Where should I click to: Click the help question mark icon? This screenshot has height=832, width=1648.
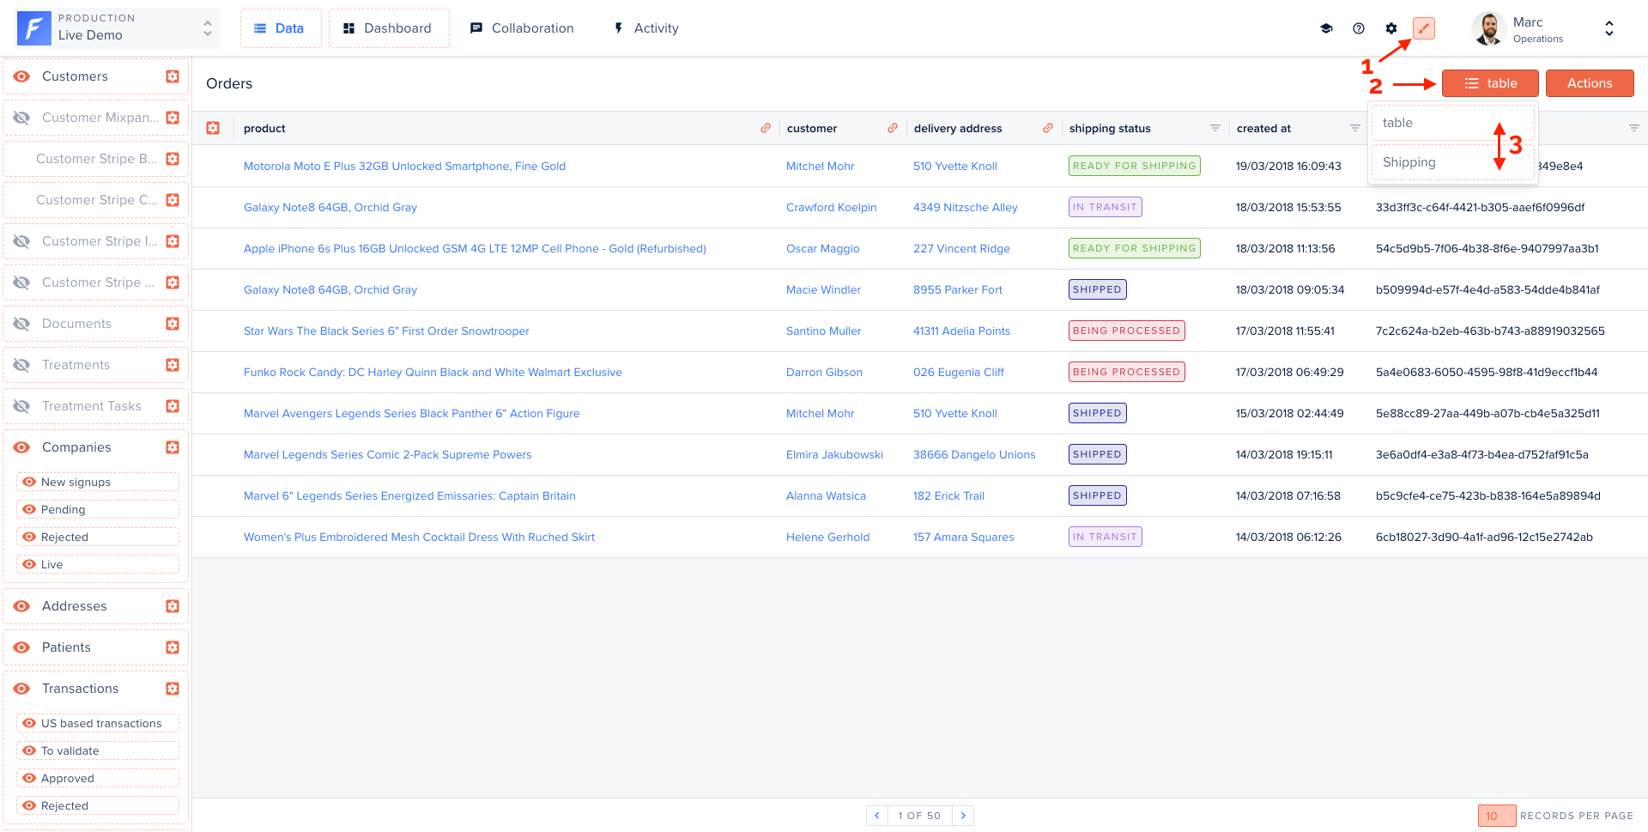tap(1359, 28)
